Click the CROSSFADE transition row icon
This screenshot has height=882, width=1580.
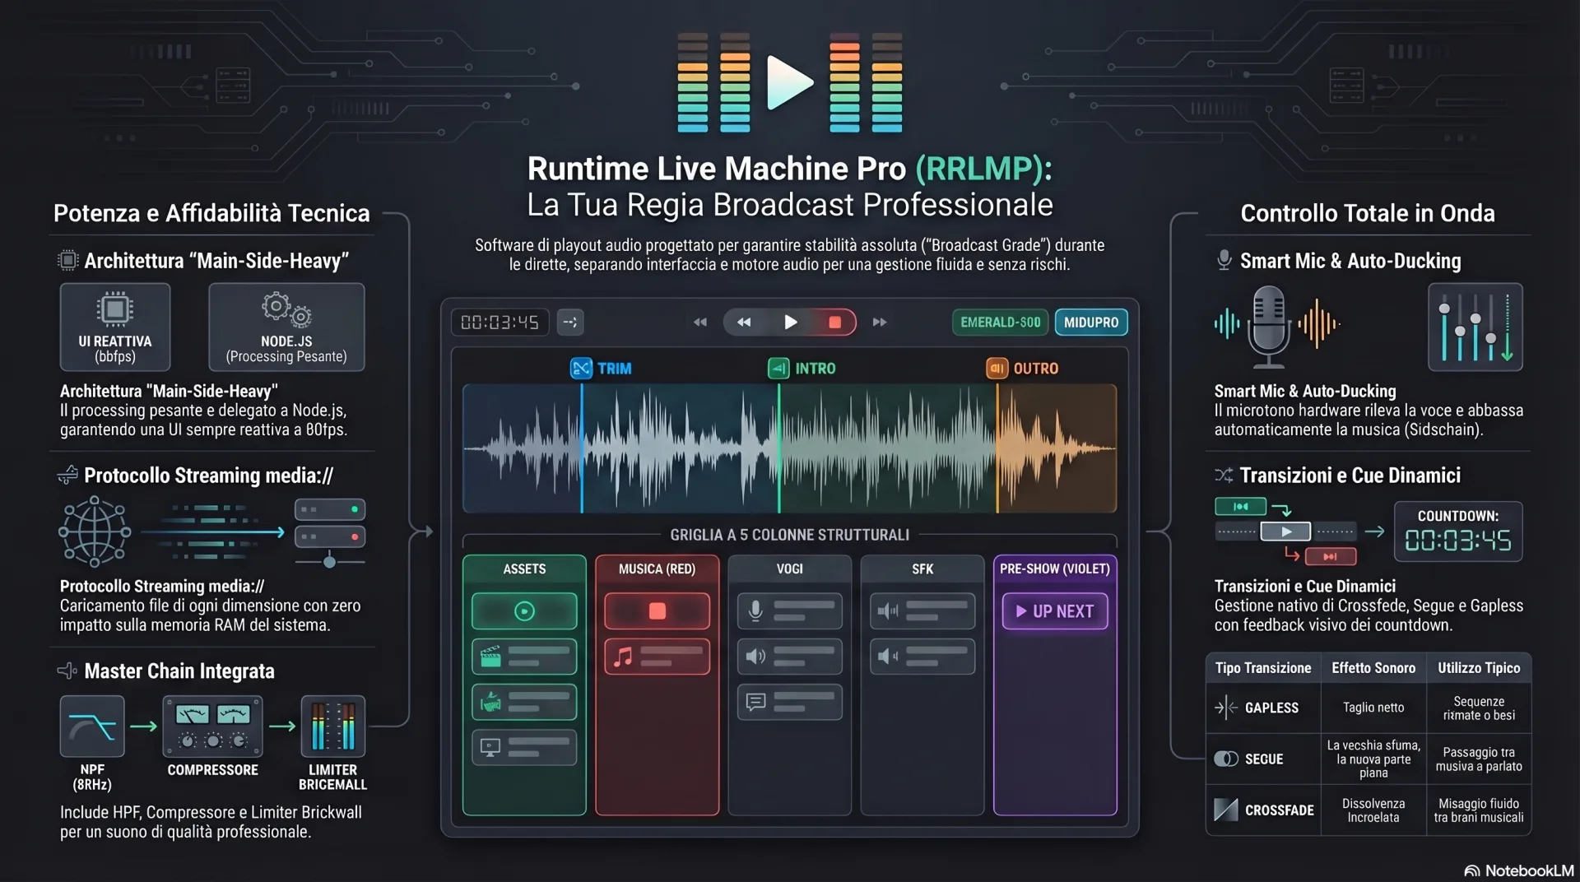coord(1226,810)
